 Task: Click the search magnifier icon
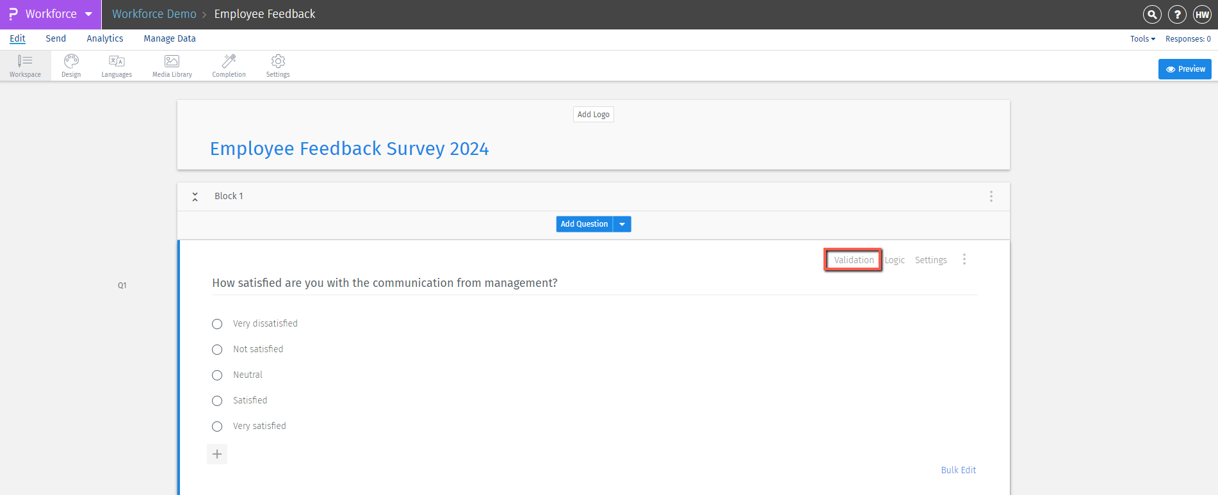(1151, 14)
